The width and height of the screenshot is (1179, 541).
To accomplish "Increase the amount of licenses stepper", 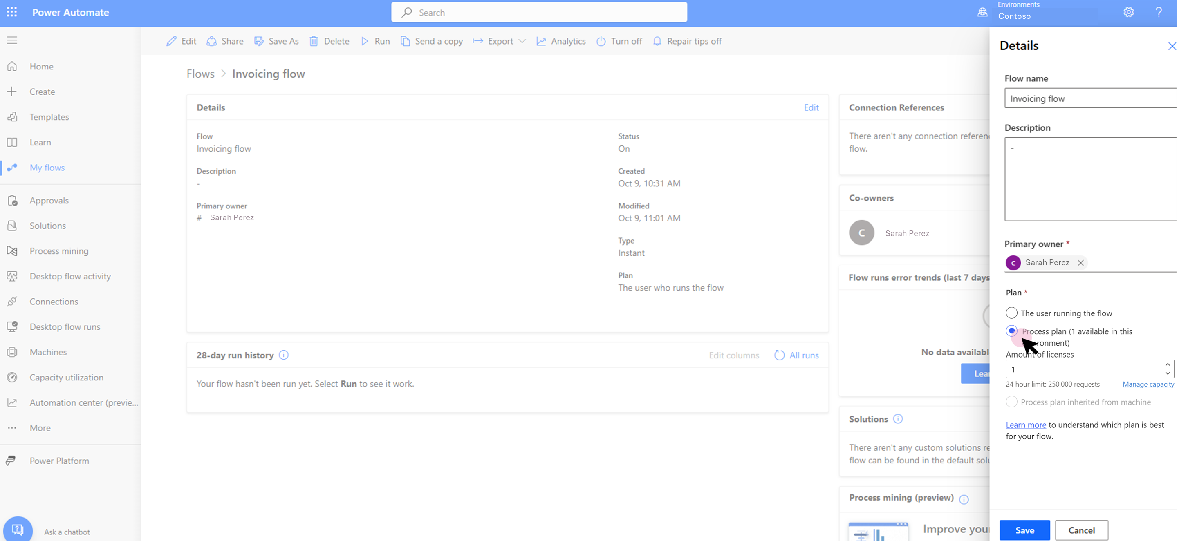I will tap(1167, 365).
